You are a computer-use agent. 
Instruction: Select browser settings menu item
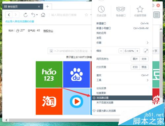(x=122, y=98)
